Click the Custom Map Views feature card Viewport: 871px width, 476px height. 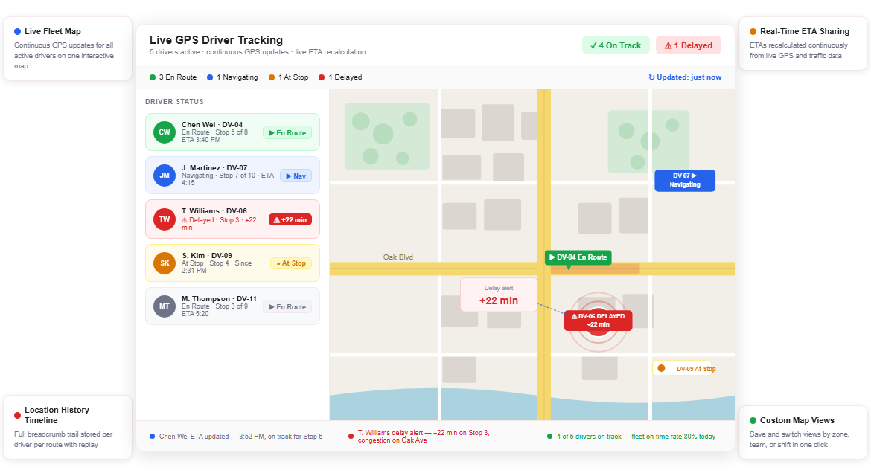tap(803, 432)
